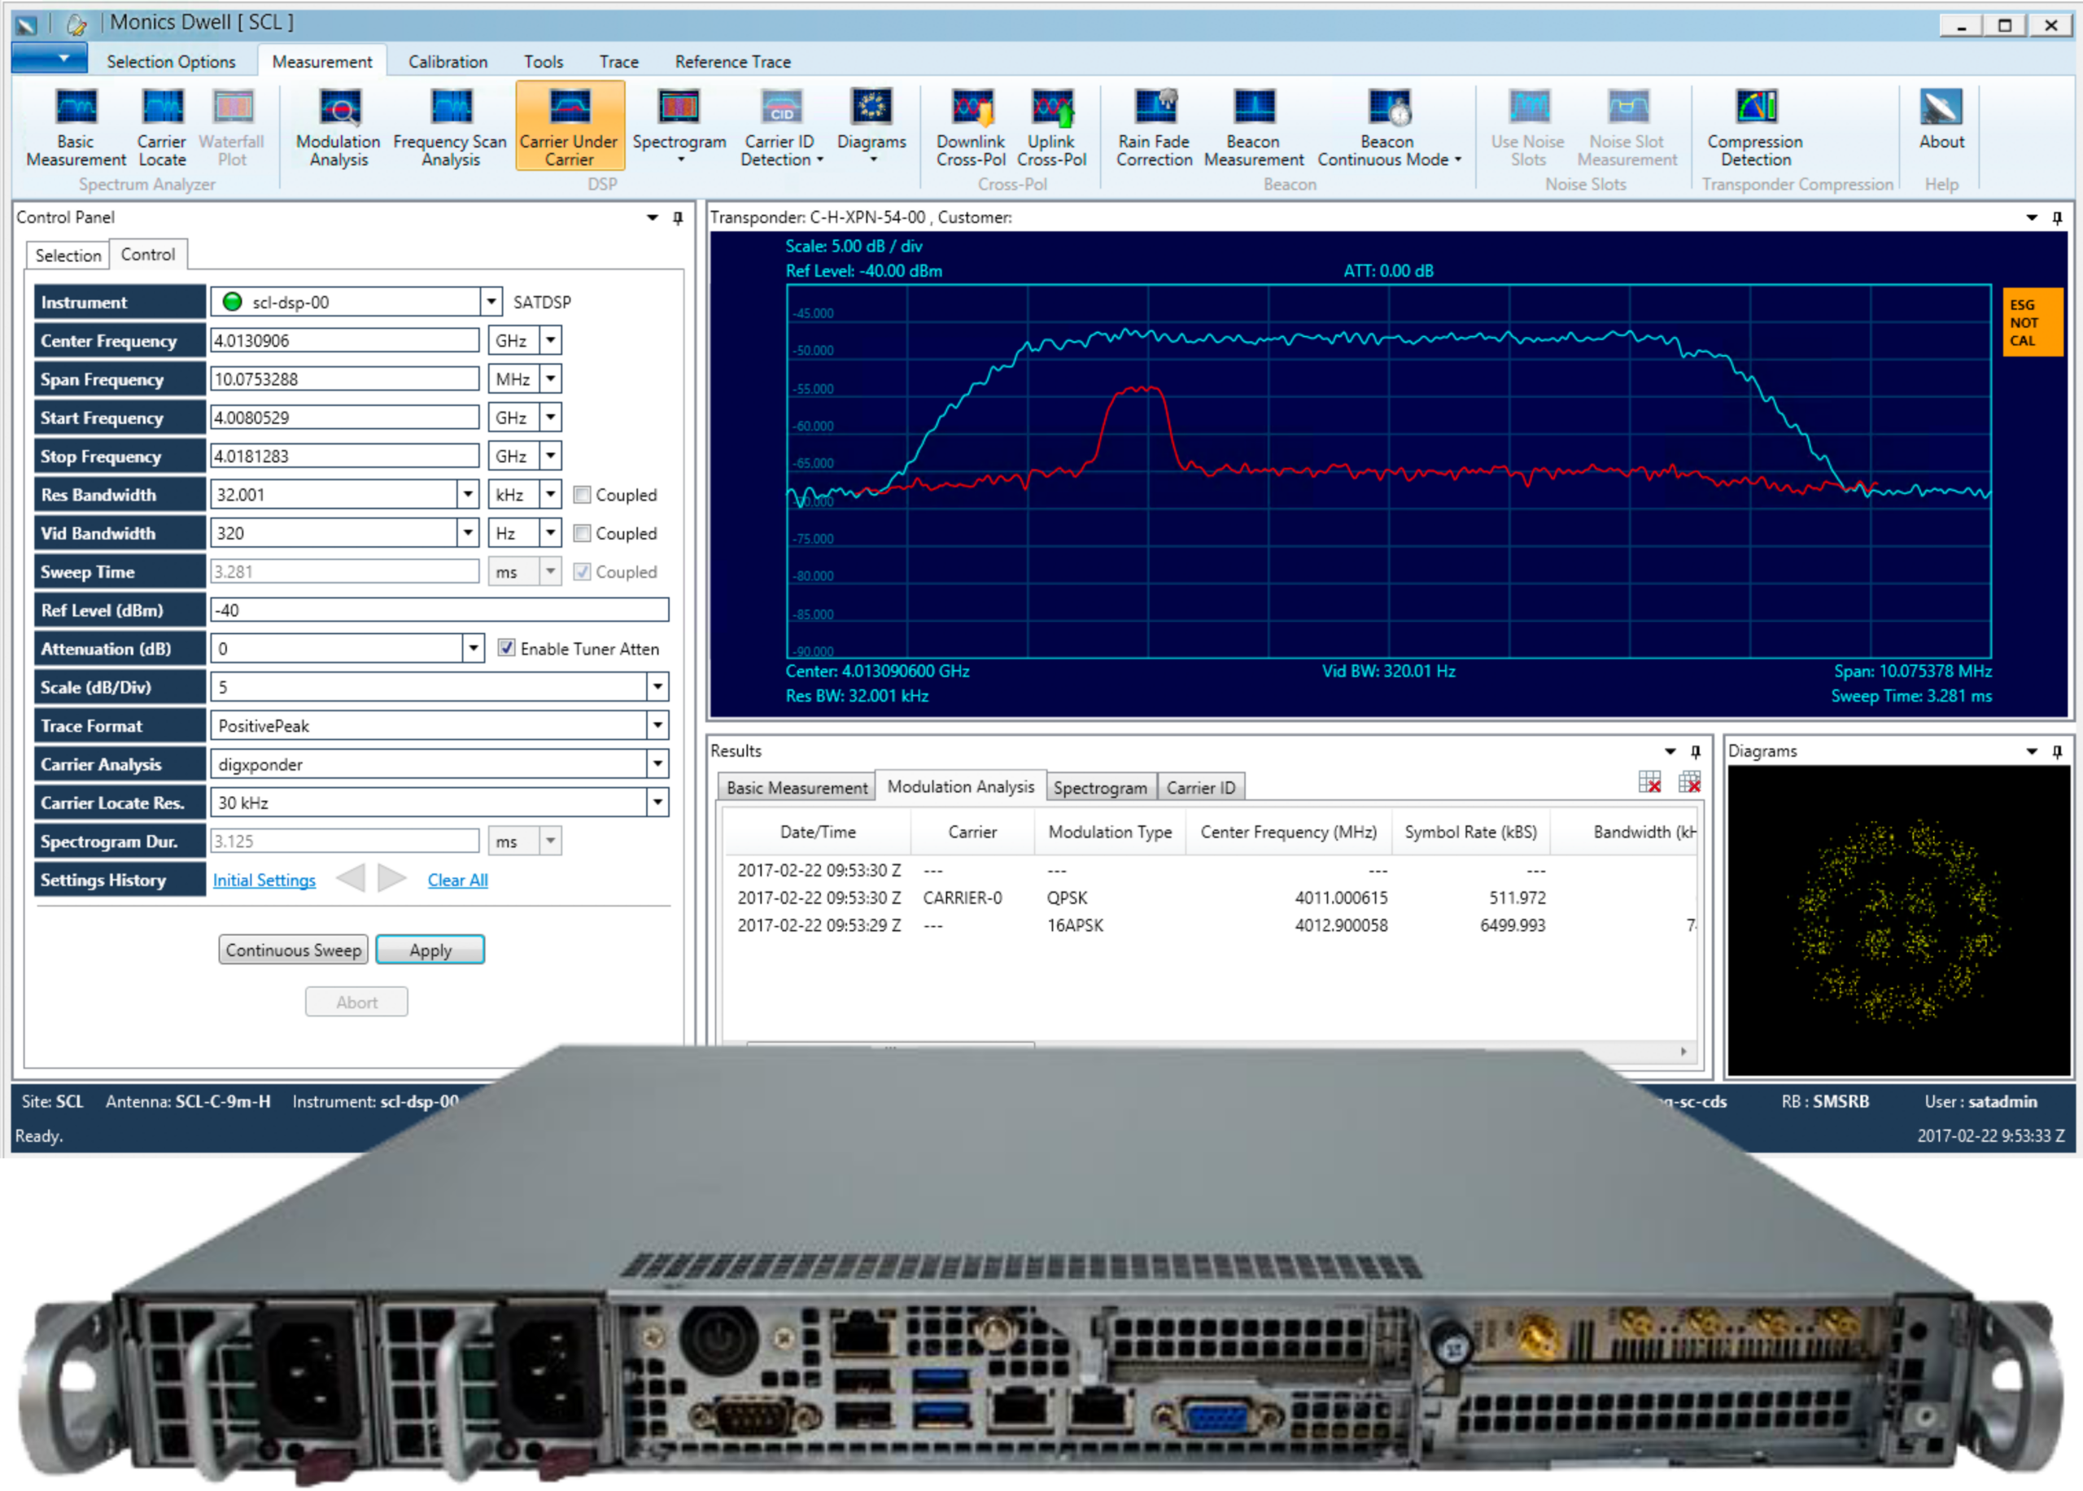Click the Ref Level (dBm) field

point(439,610)
